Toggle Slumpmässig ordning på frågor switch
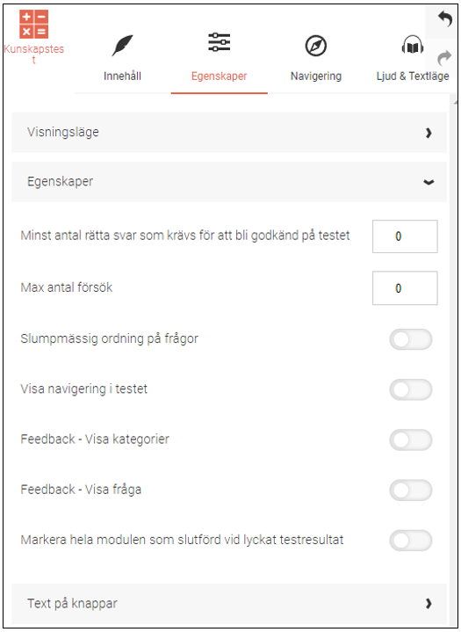This screenshot has width=461, height=632. (411, 339)
